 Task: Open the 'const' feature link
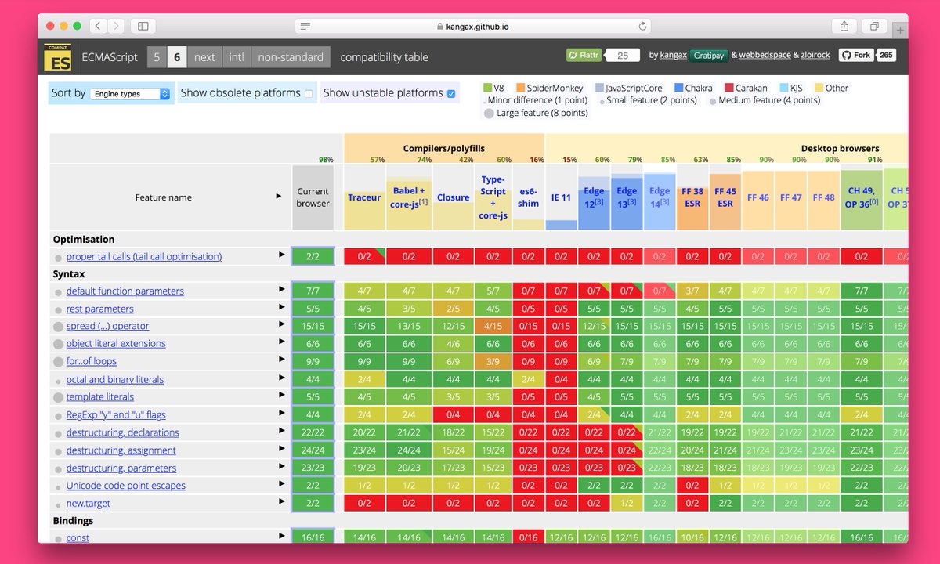coord(78,538)
